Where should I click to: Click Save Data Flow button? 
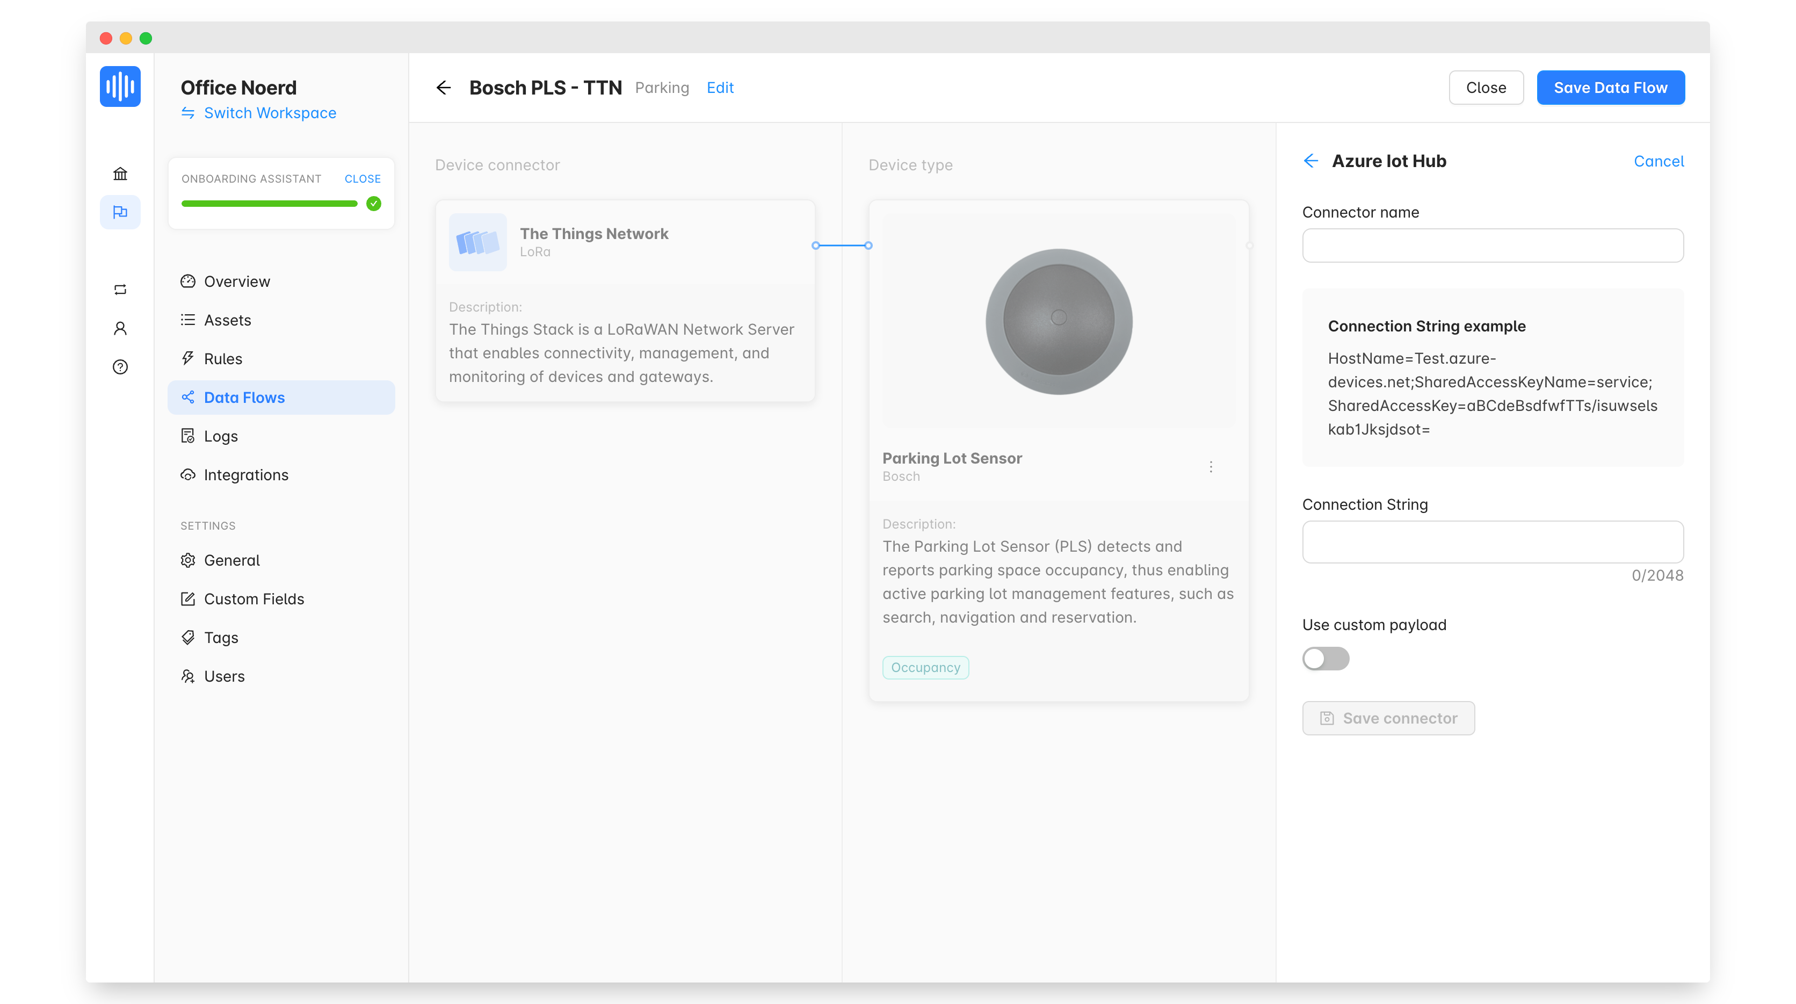(1611, 88)
